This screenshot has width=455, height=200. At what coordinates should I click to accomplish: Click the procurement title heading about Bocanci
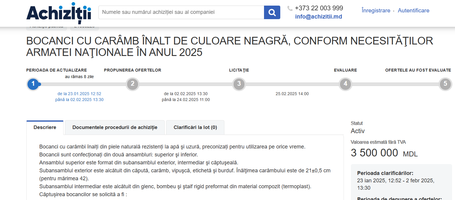pos(229,47)
